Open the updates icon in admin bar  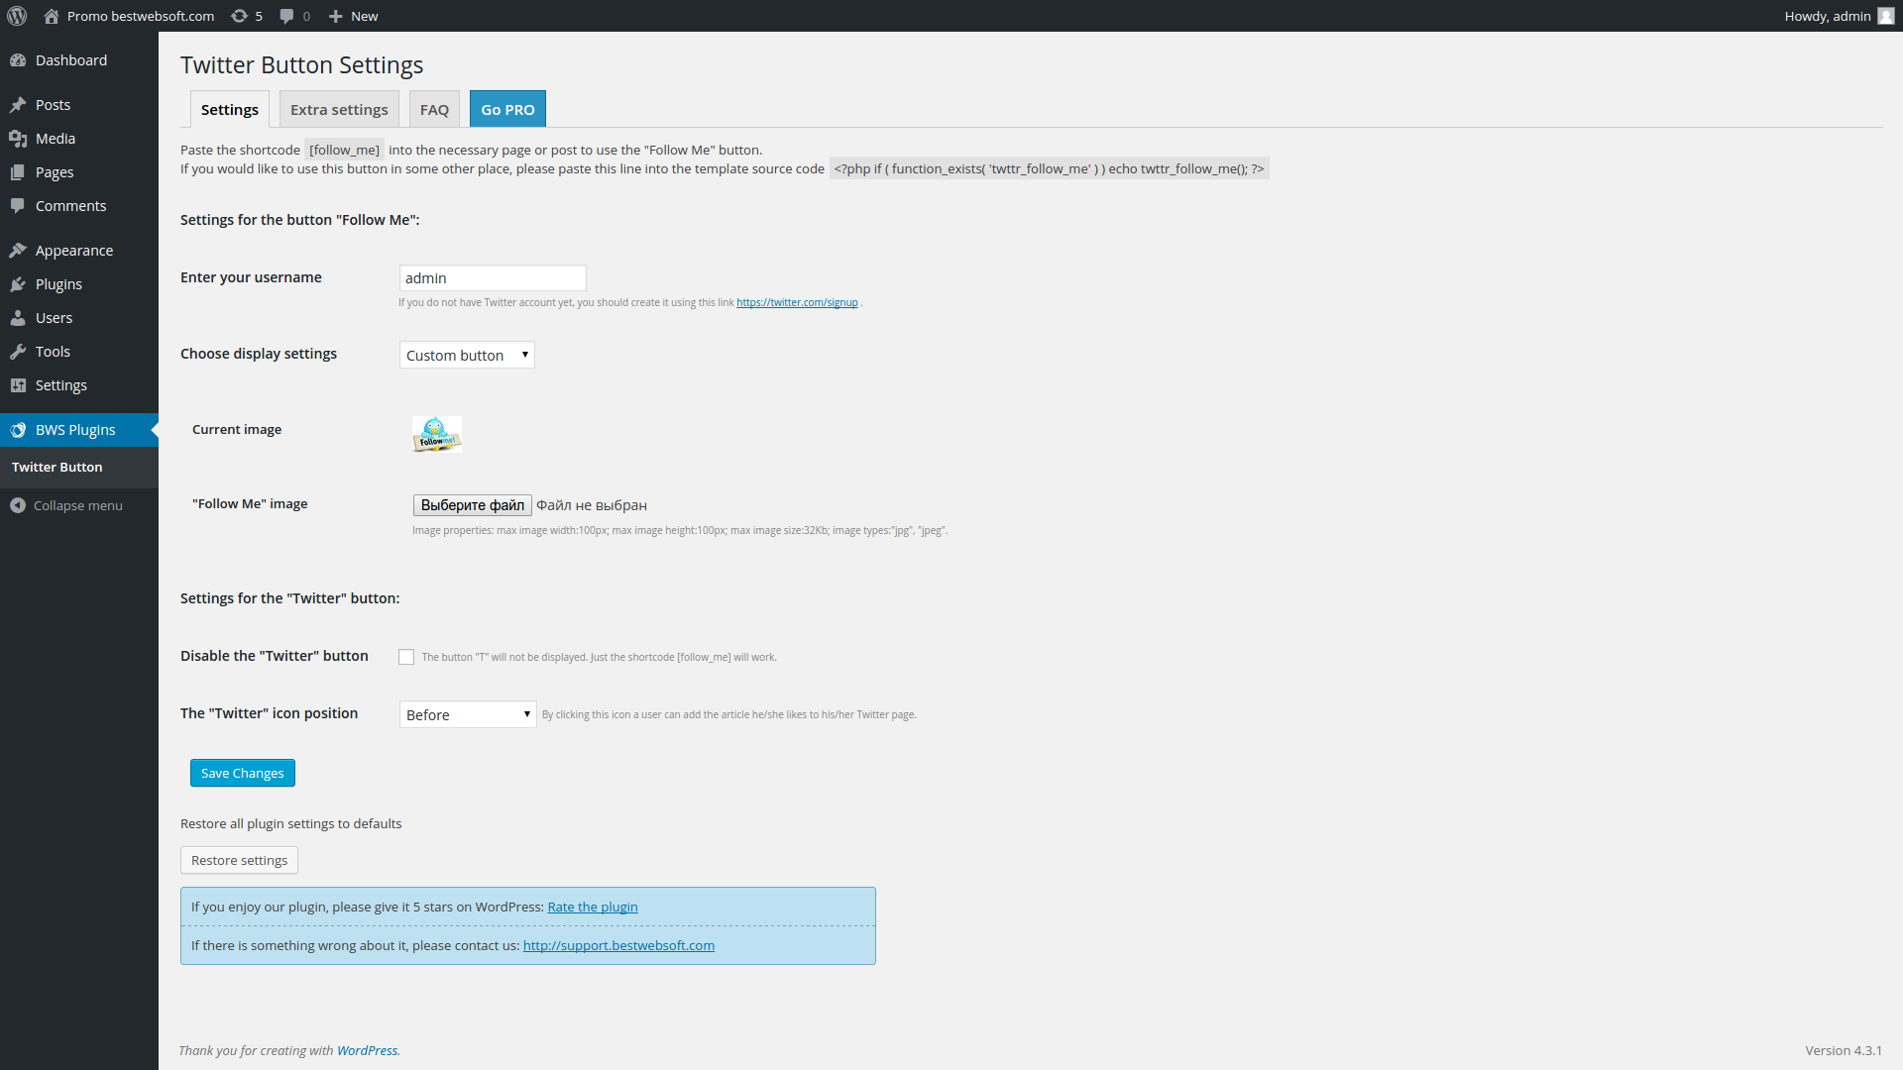point(239,16)
